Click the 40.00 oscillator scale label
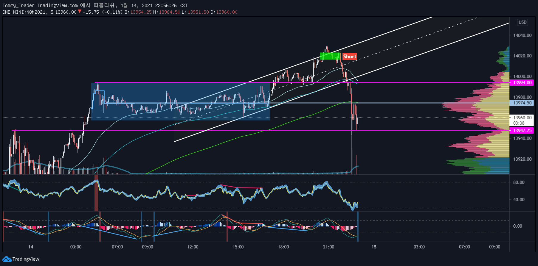 [x=519, y=200]
